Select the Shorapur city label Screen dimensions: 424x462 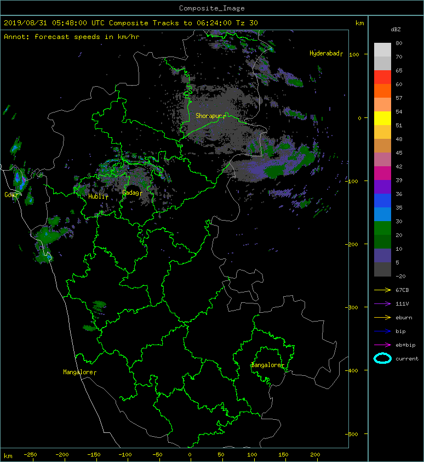coord(211,116)
